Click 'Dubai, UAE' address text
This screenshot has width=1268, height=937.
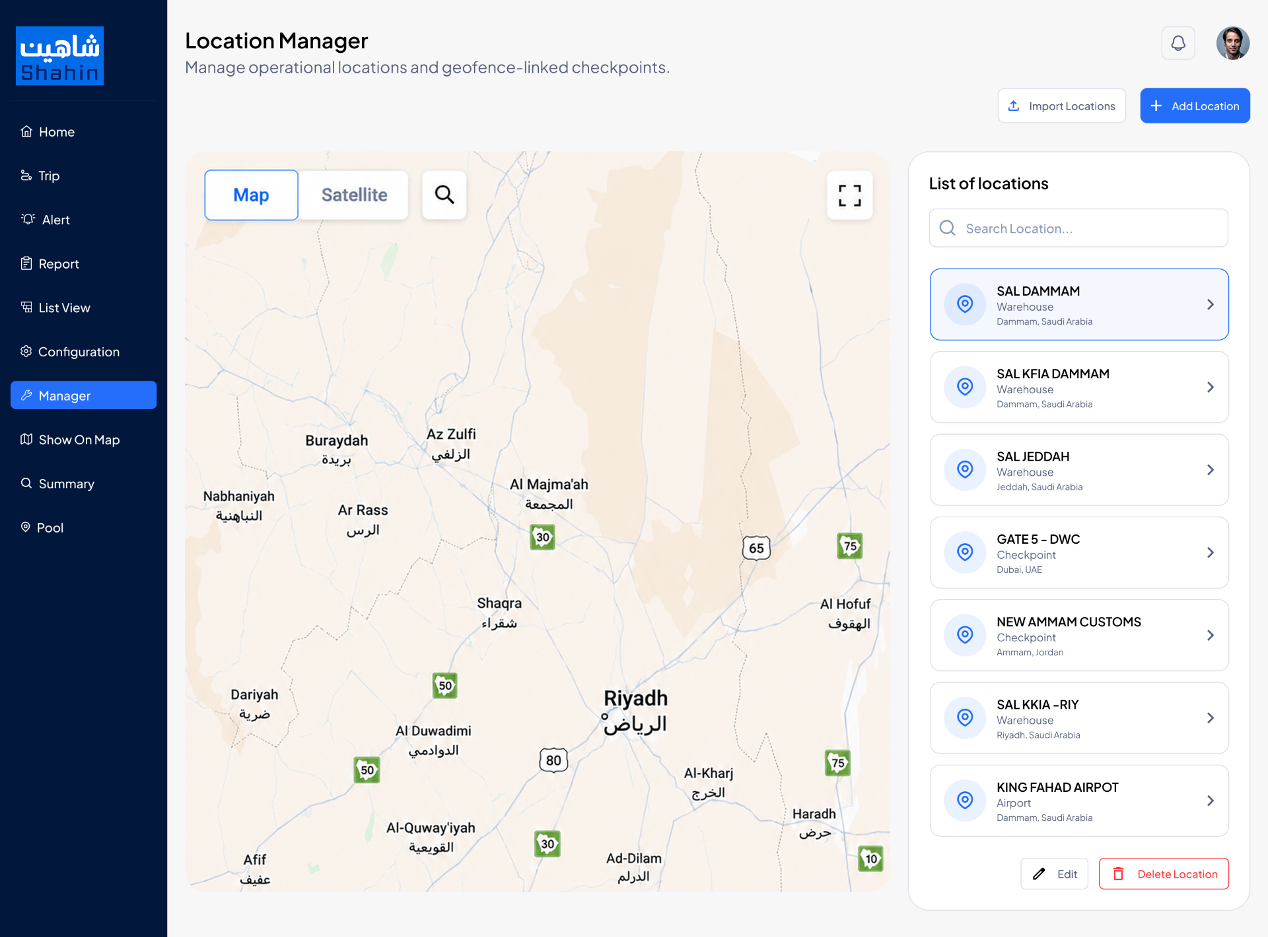point(1019,569)
